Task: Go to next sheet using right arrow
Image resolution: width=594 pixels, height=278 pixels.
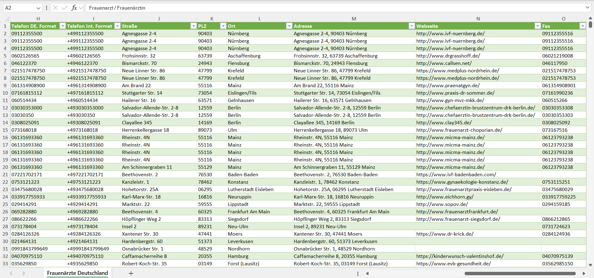Action: tap(24, 273)
